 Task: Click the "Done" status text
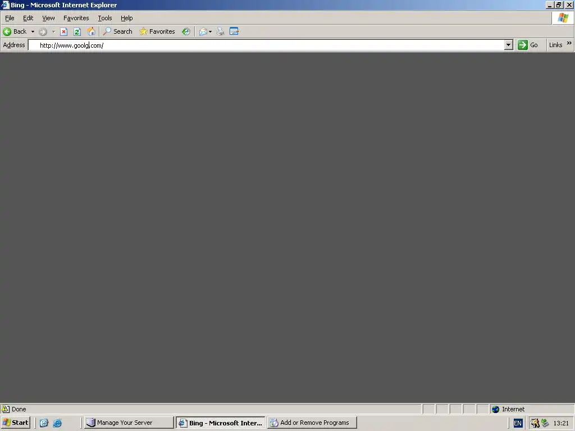19,409
